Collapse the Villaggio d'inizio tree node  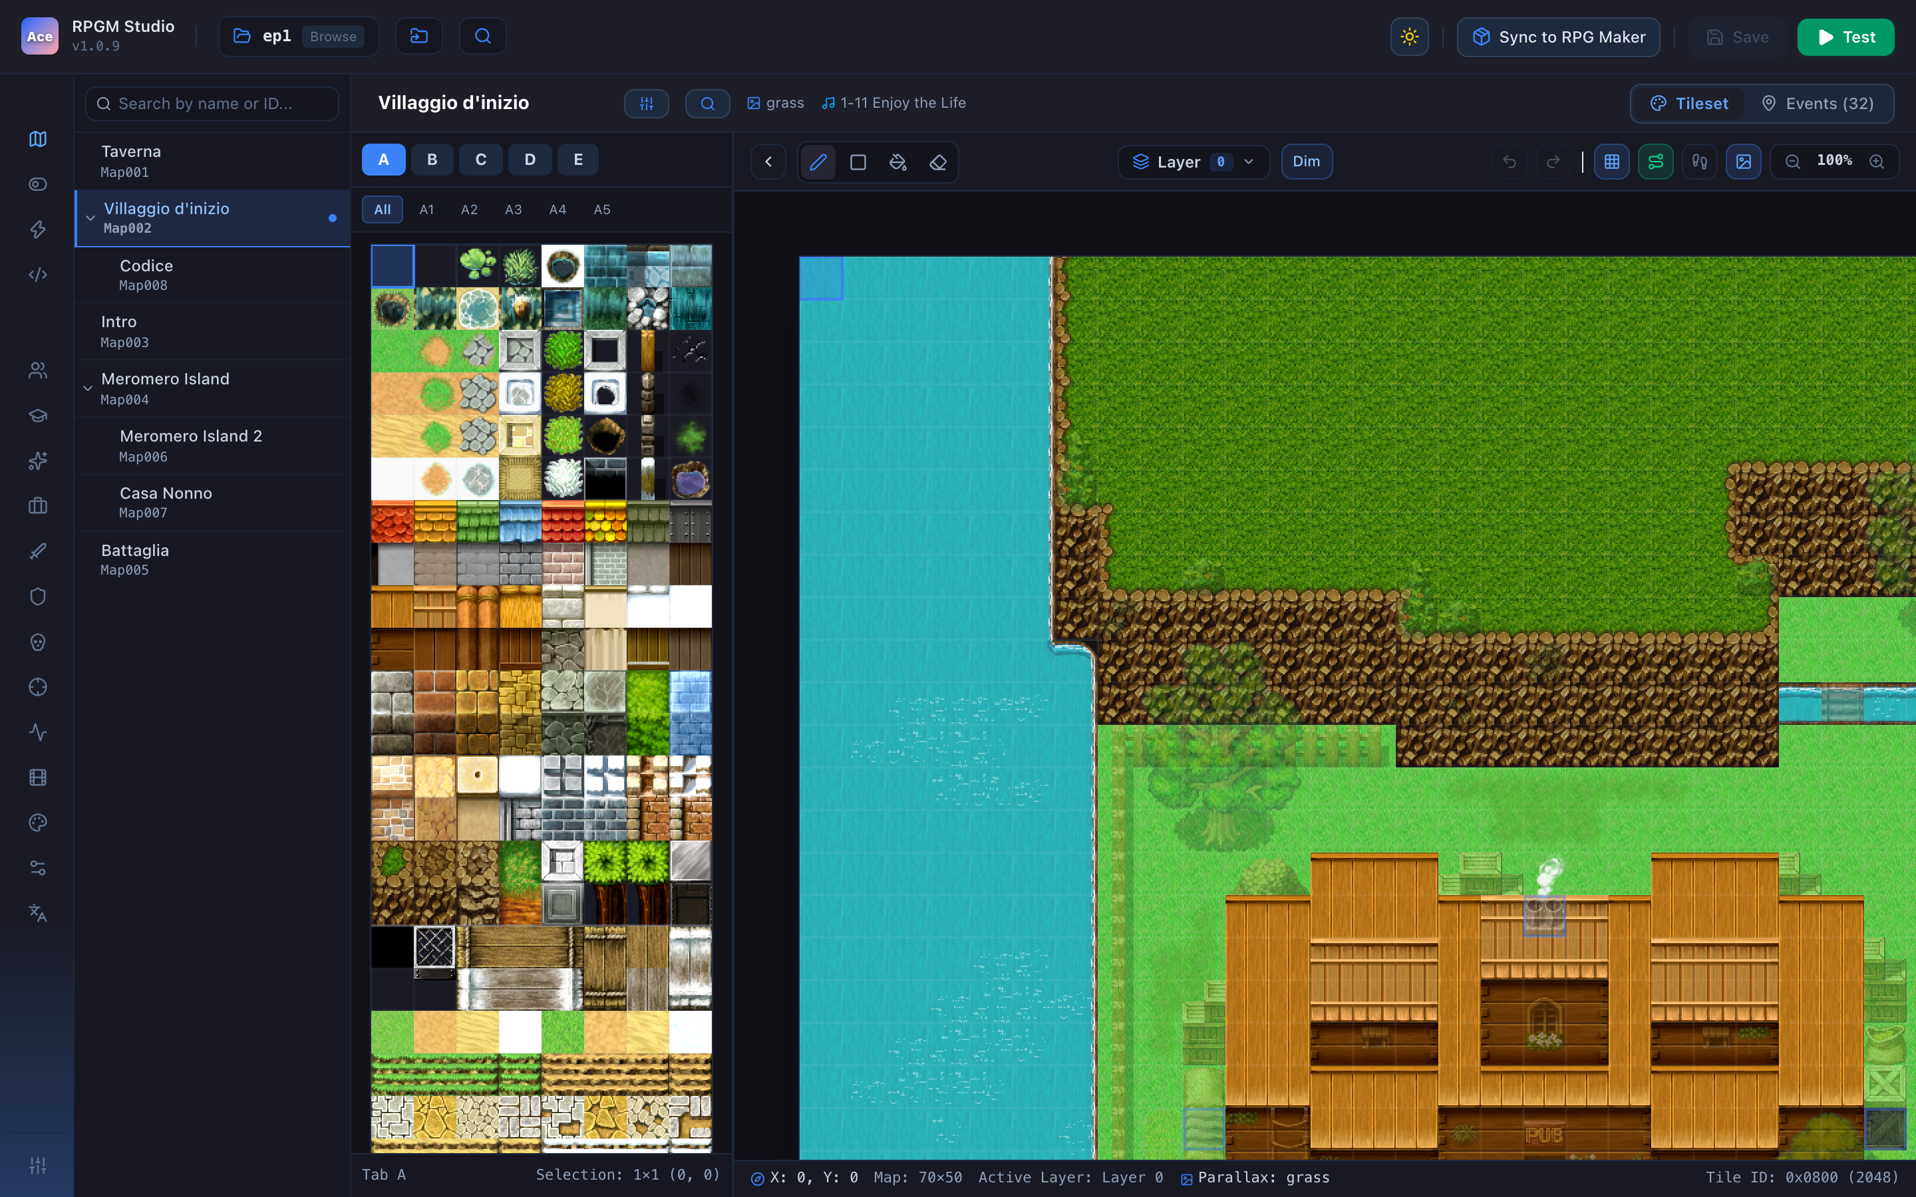[x=89, y=217]
